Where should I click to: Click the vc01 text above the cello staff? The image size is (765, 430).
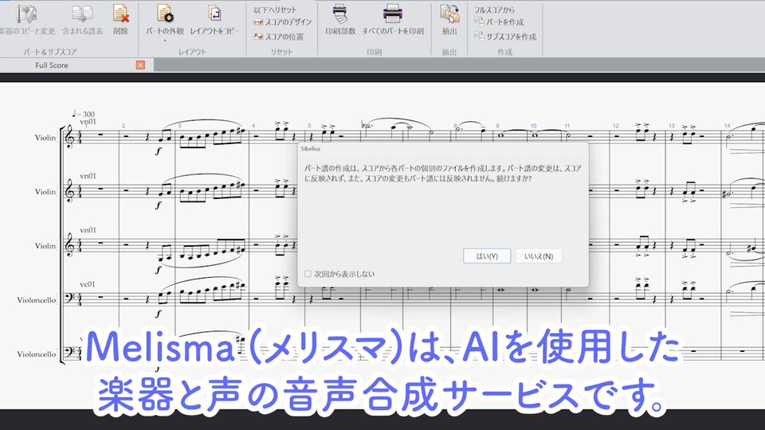[88, 284]
